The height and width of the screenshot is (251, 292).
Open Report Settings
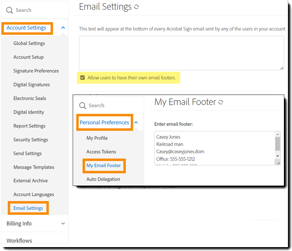pyautogui.click(x=29, y=126)
